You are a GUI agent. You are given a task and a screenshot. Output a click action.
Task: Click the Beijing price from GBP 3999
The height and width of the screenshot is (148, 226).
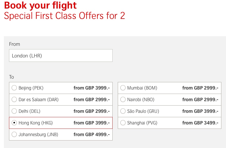pyautogui.click(x=92, y=88)
